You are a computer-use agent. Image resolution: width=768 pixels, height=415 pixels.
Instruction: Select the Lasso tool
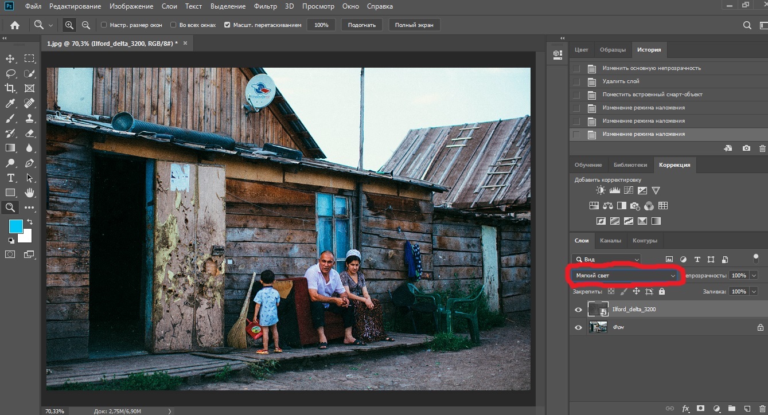point(10,73)
